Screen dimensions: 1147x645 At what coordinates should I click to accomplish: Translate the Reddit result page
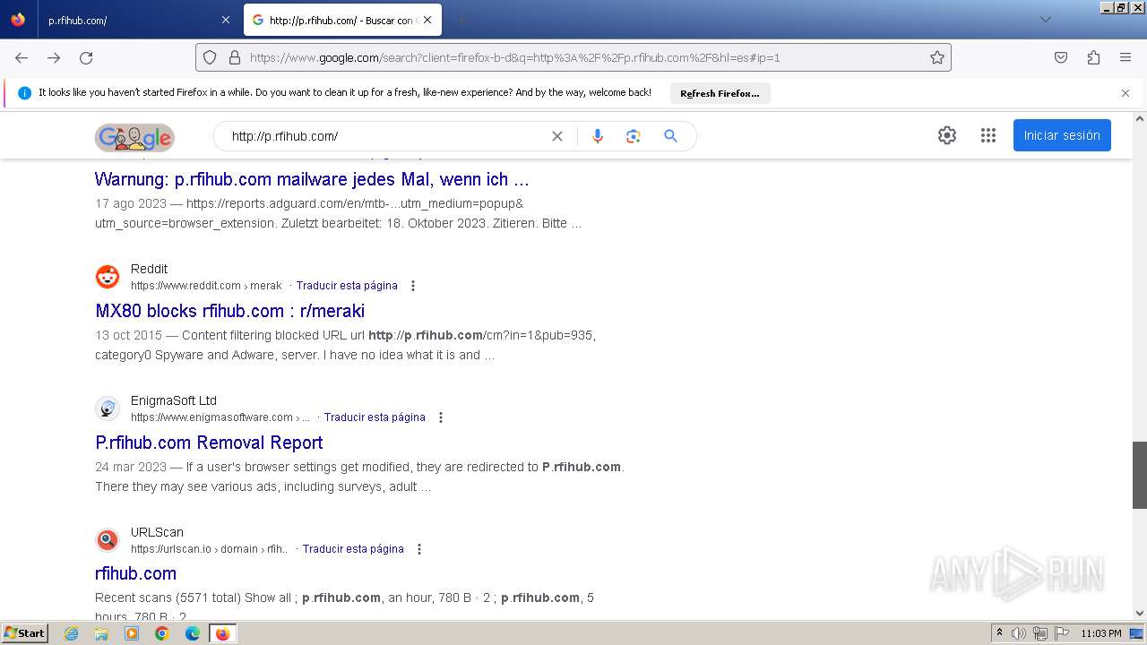click(x=347, y=286)
